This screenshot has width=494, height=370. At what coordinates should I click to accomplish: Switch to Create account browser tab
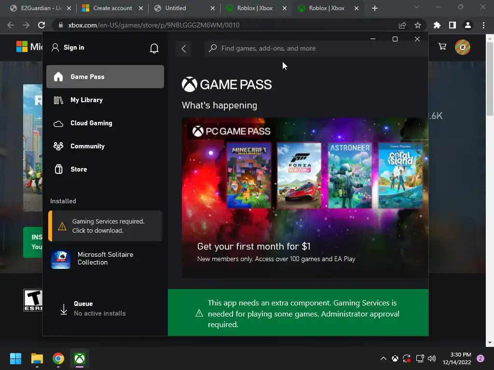112,8
